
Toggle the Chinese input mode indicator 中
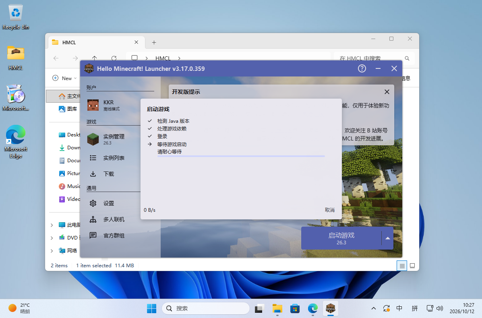point(399,308)
